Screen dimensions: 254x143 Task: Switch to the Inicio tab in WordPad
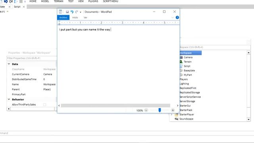coord(75,17)
